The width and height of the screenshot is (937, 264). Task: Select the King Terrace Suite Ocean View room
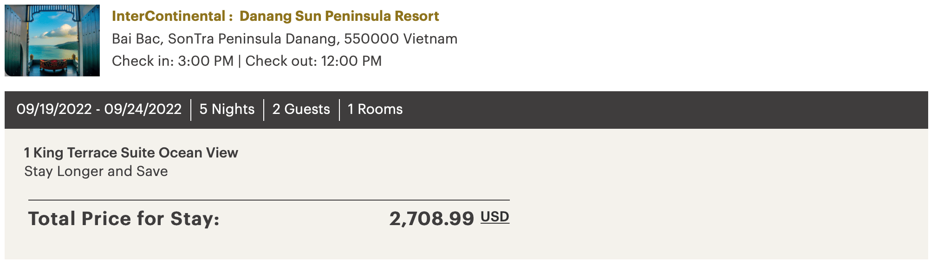131,153
